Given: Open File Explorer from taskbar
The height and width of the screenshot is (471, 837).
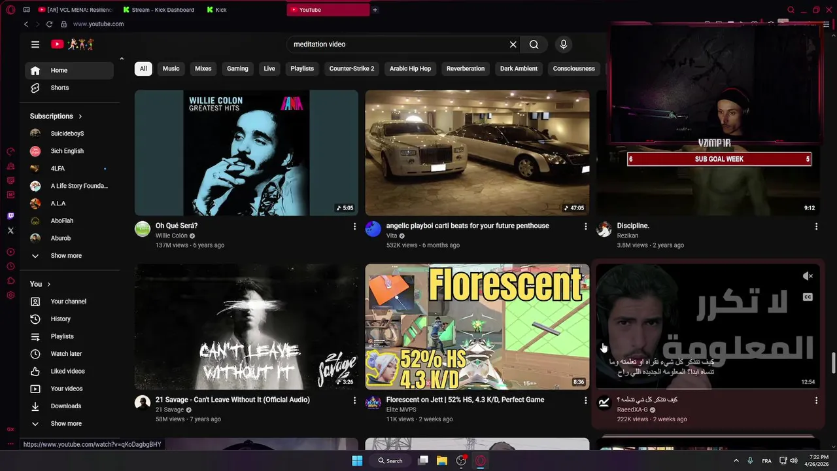Looking at the screenshot, I should [x=442, y=461].
